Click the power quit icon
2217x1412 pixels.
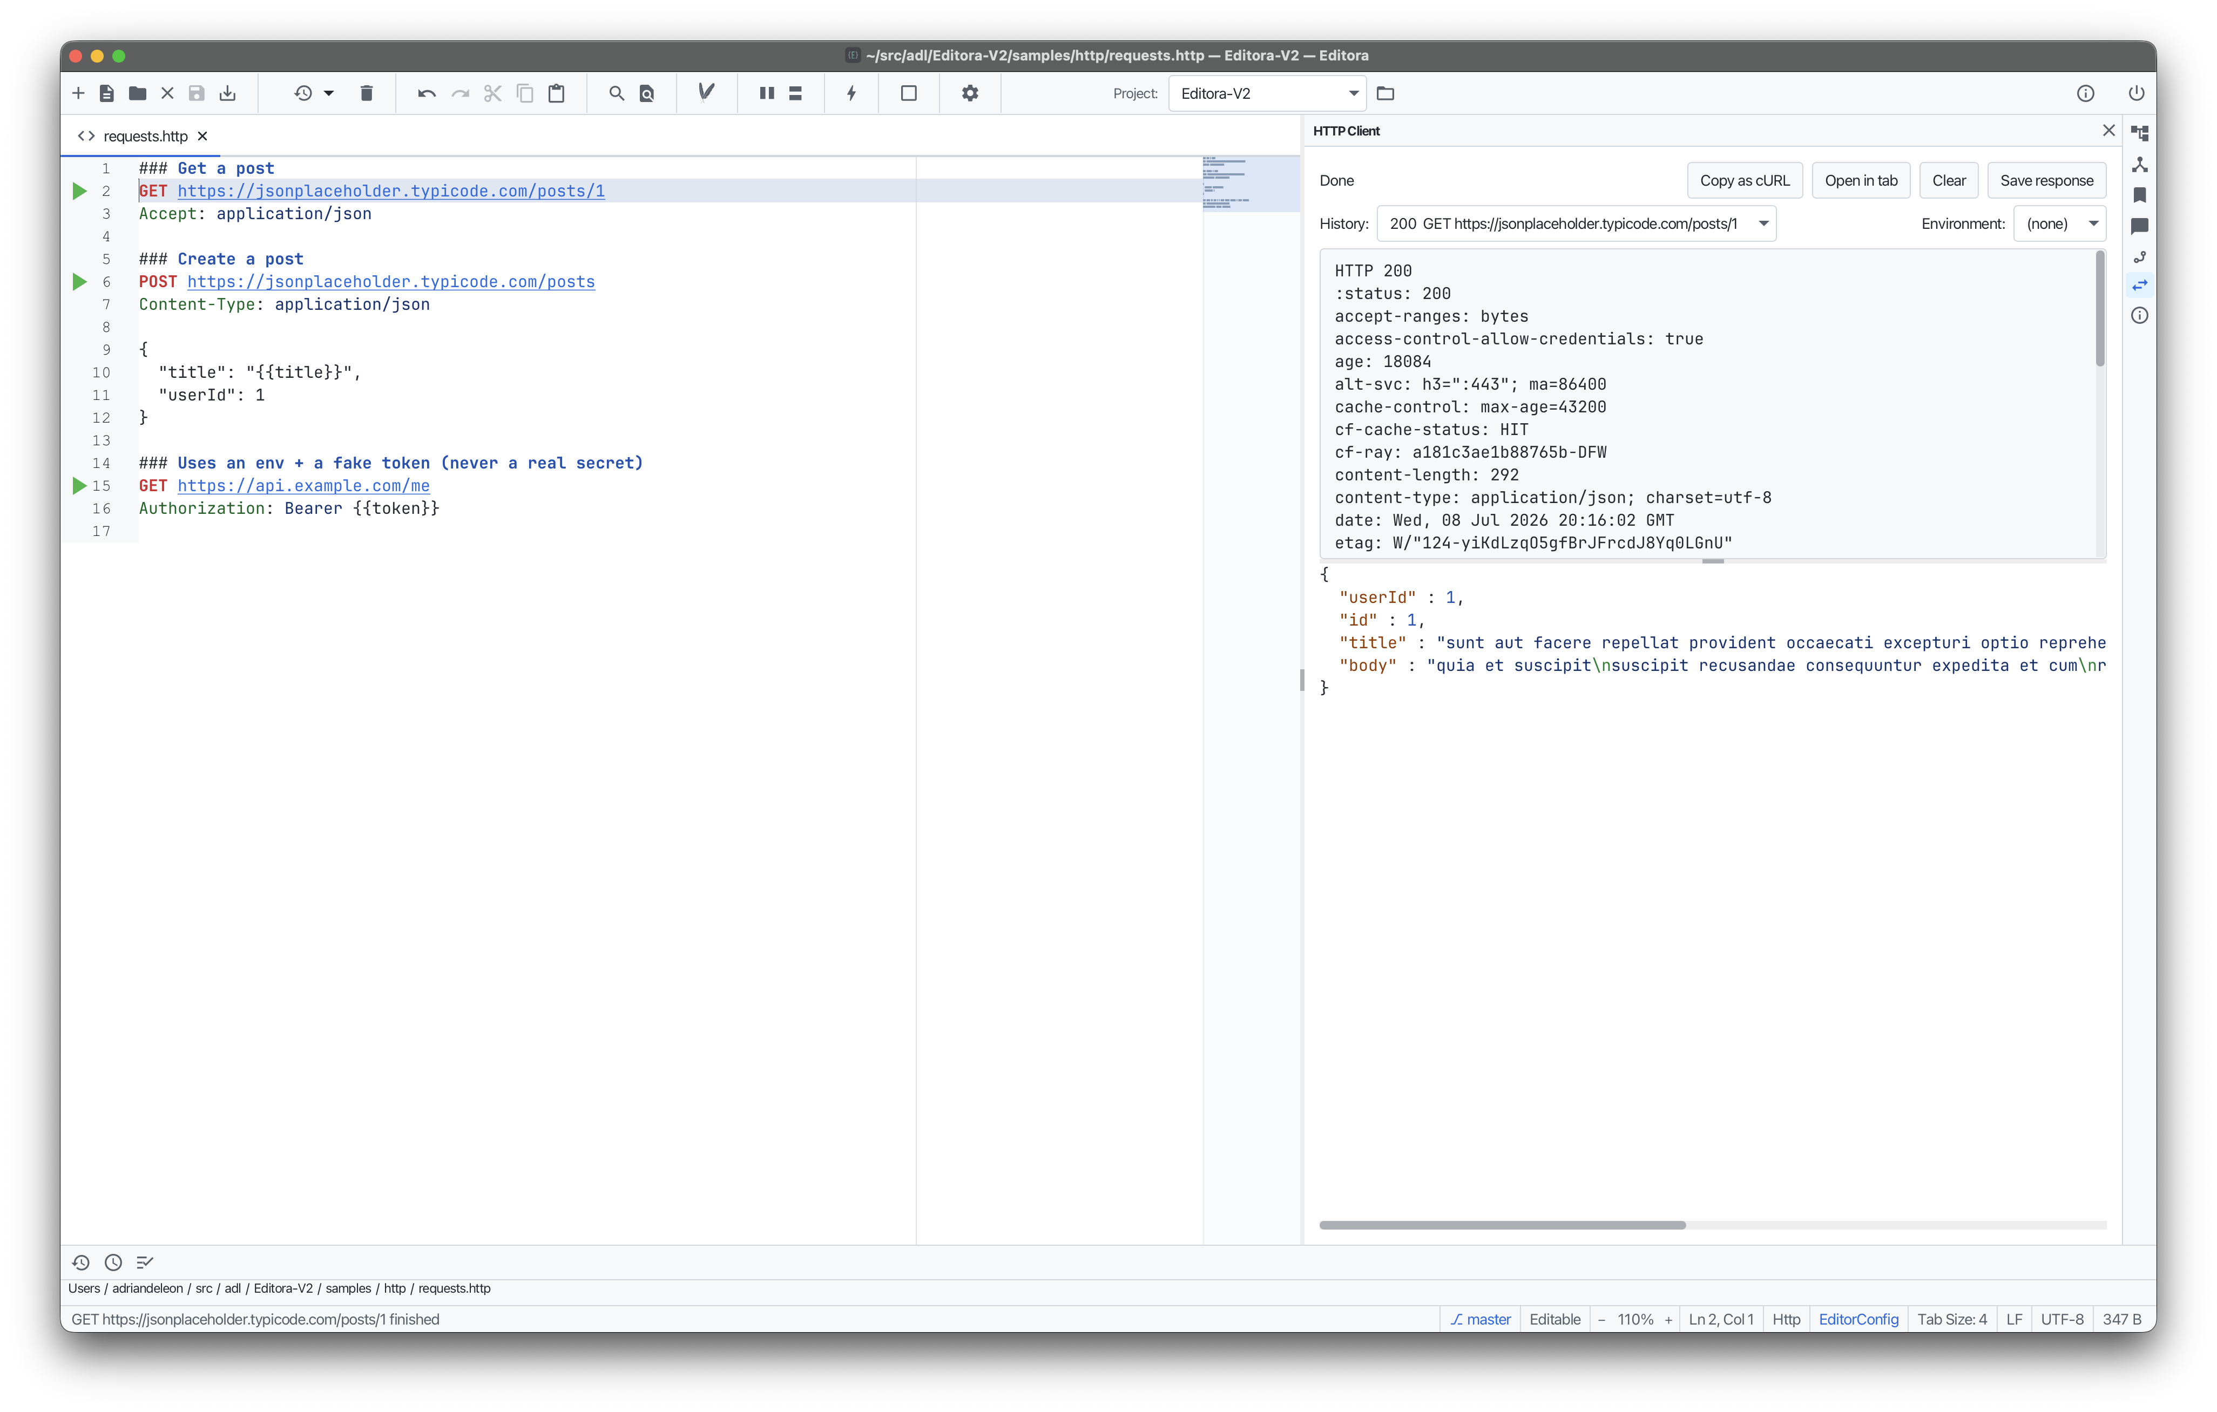(x=2136, y=93)
